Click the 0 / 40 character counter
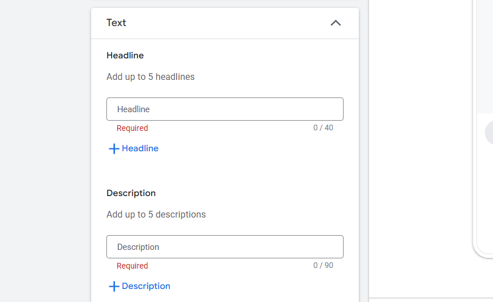The width and height of the screenshot is (493, 302). (x=323, y=128)
